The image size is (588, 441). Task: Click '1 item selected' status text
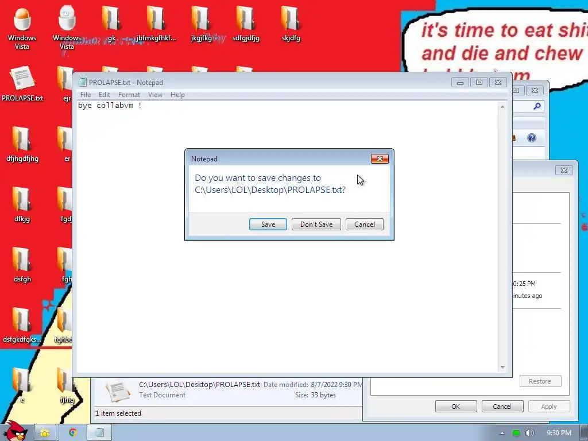tap(118, 413)
